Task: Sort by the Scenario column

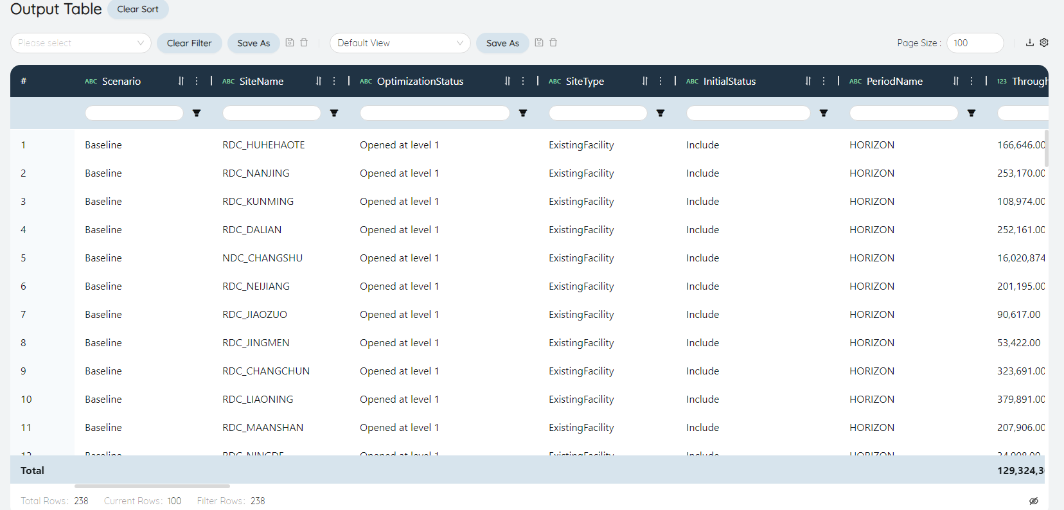Action: [x=181, y=81]
